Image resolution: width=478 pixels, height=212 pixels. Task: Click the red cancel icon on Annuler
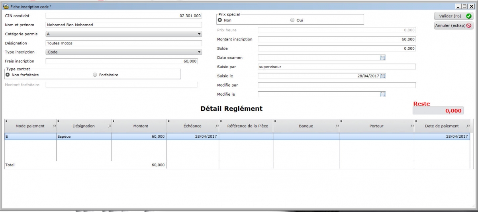click(469, 26)
